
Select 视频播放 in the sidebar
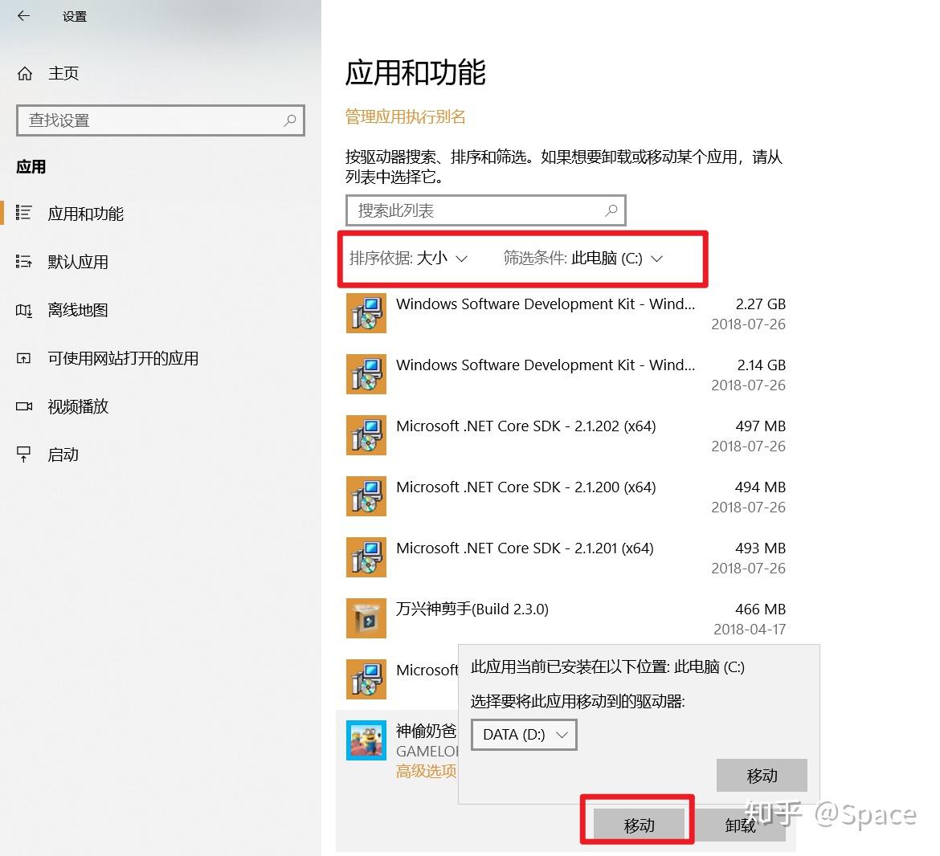pos(78,406)
